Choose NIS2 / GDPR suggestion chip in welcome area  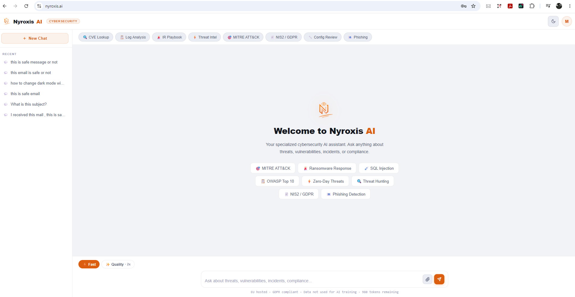click(x=299, y=194)
